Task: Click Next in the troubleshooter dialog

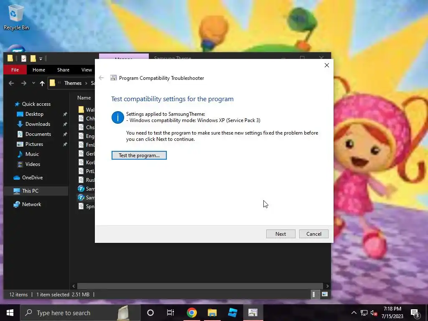Action: tap(280, 234)
